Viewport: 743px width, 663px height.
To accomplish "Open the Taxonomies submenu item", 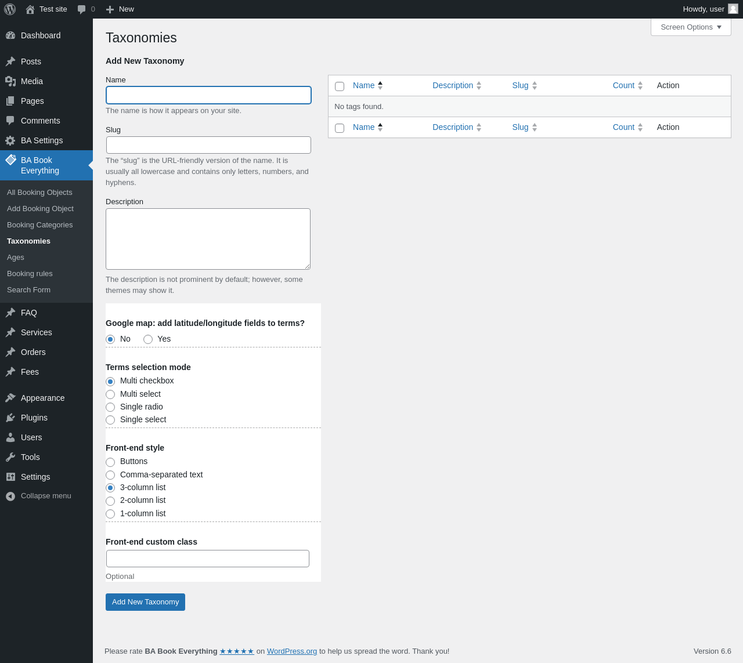I will point(28,241).
